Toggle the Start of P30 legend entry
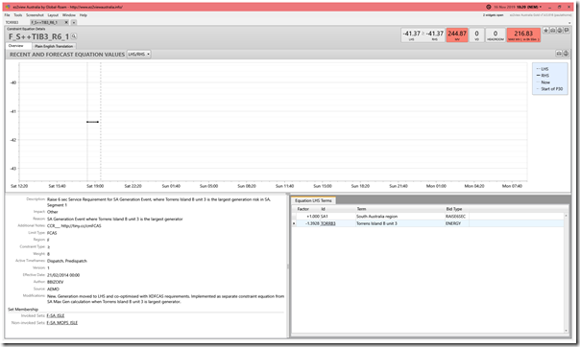The height and width of the screenshot is (347, 580). pos(549,89)
